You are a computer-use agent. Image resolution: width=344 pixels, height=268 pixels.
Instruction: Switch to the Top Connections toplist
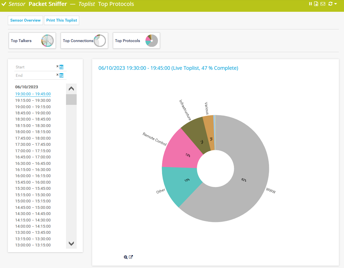[x=84, y=41]
